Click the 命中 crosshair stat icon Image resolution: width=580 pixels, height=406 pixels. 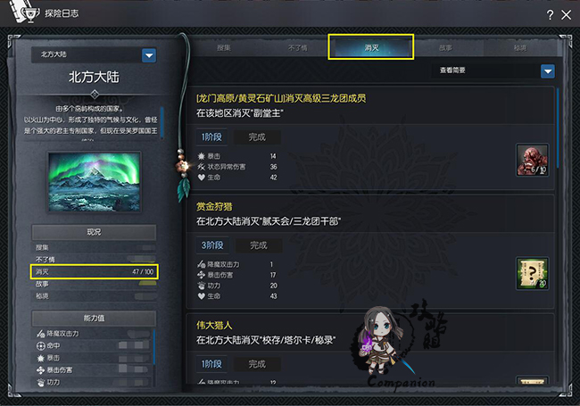[x=41, y=345]
